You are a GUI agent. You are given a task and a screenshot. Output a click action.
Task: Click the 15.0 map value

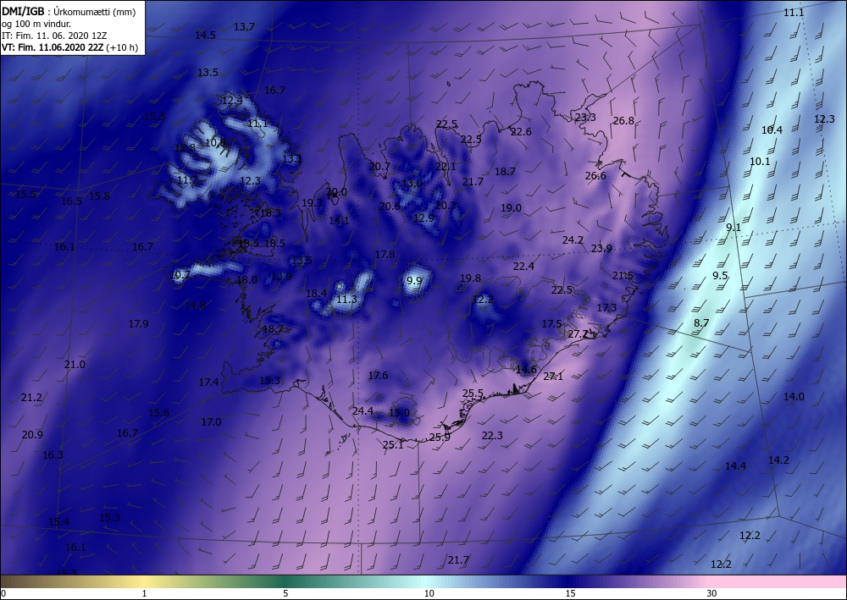tap(399, 413)
